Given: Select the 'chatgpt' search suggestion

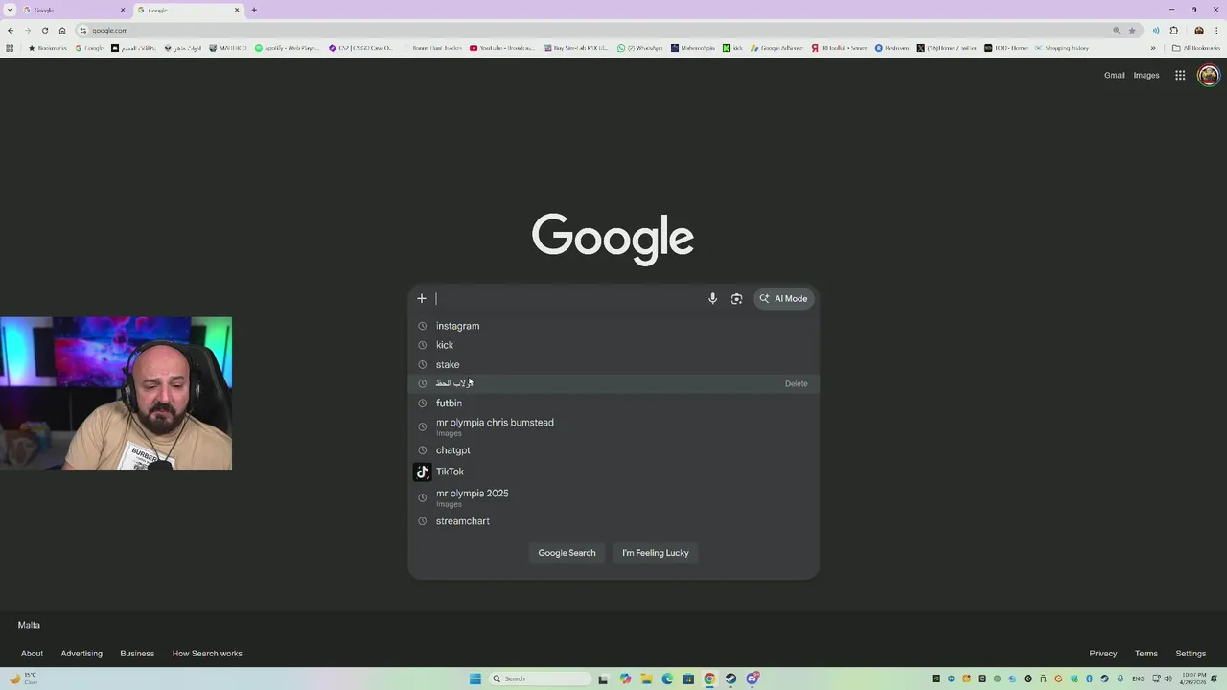Looking at the screenshot, I should [613, 450].
